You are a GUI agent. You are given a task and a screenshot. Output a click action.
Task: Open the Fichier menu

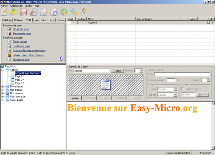click(4, 6)
